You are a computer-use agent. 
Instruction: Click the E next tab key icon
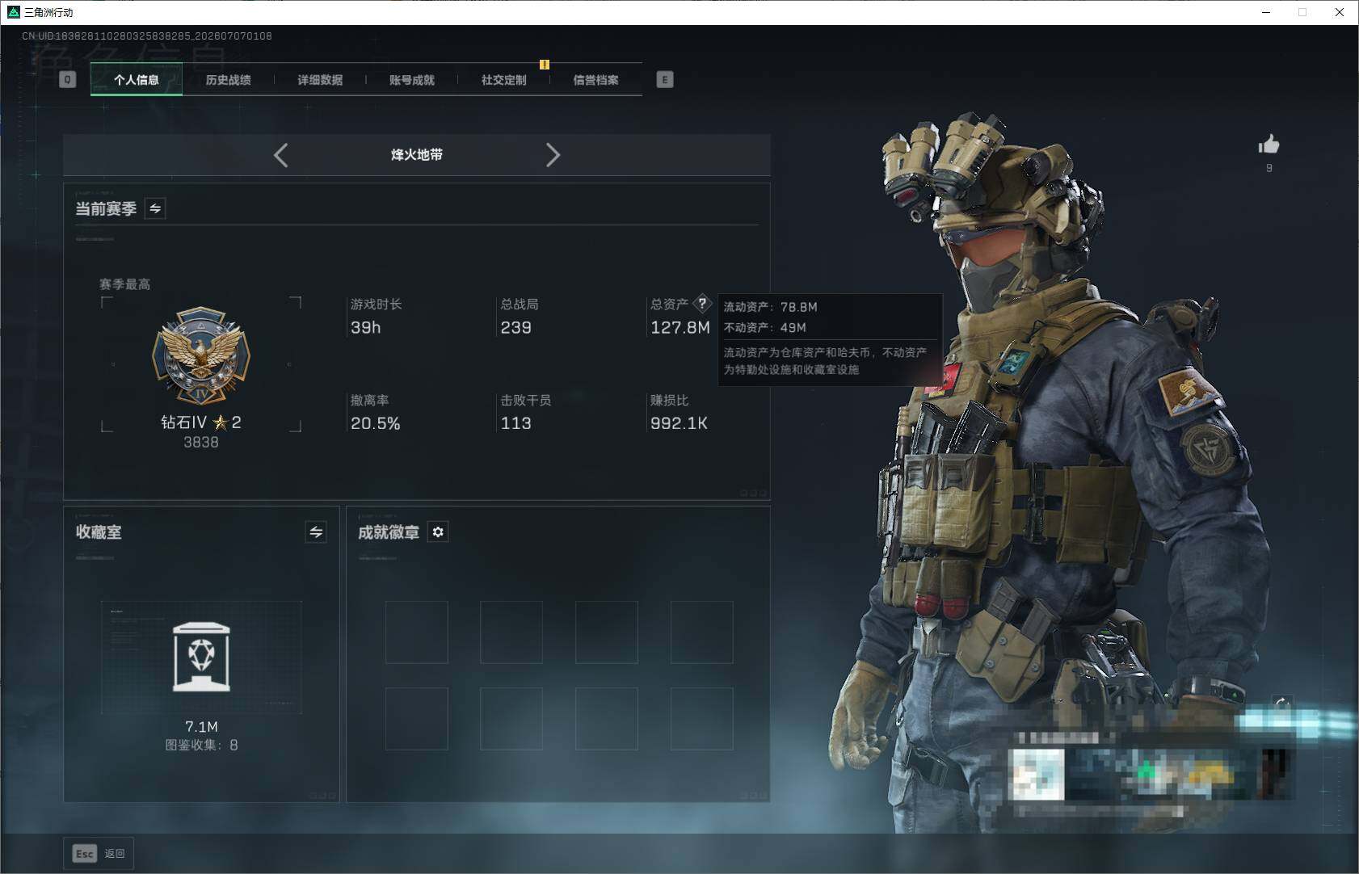click(x=665, y=79)
